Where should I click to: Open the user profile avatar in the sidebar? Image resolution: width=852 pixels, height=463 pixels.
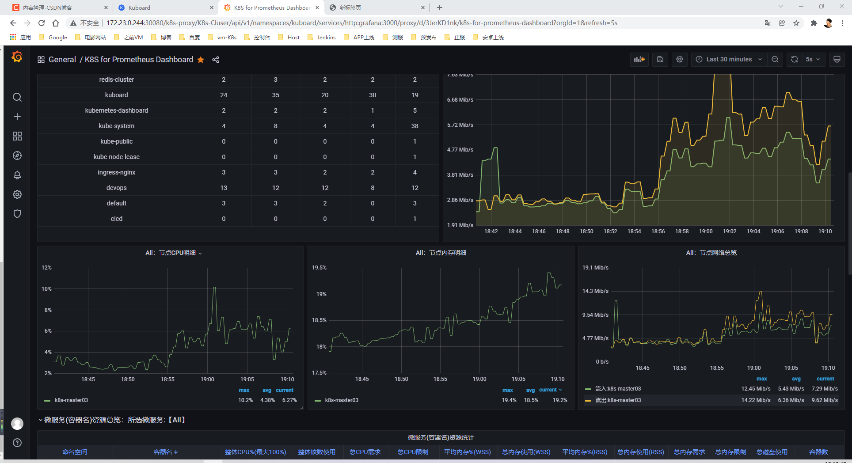tap(17, 424)
